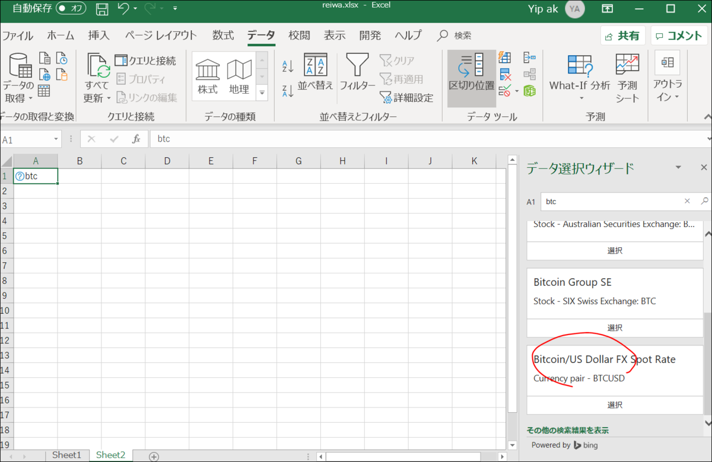Open Customize Quick Access Toolbar dropdown
This screenshot has width=712, height=462.
tap(175, 9)
